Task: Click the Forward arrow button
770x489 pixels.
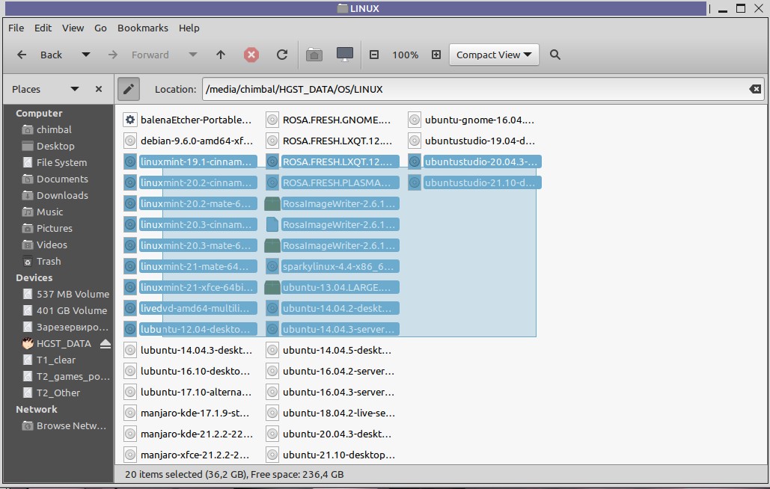Action: coord(113,55)
